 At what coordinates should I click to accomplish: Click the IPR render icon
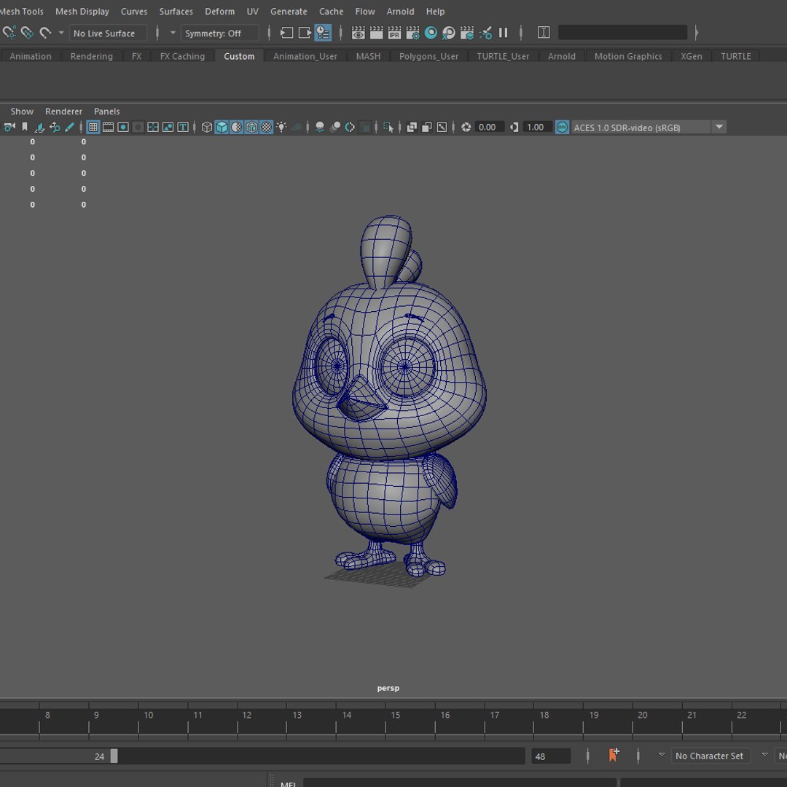pyautogui.click(x=394, y=33)
